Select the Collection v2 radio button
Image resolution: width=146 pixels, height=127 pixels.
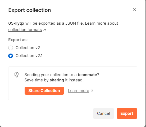[x=11, y=48]
